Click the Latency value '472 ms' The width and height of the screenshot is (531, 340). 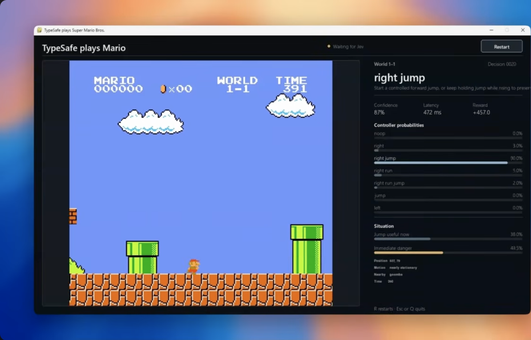[x=432, y=112]
